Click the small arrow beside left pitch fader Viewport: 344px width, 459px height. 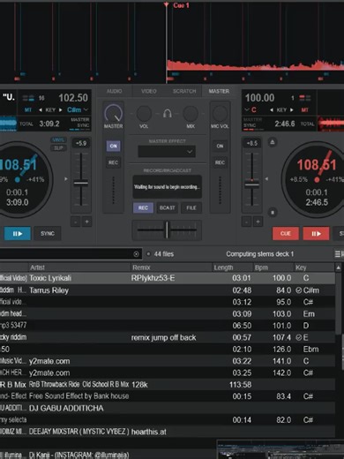[65, 178]
